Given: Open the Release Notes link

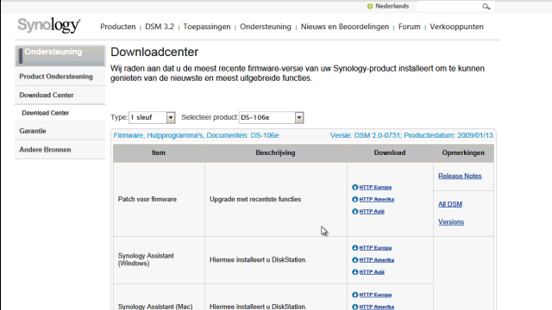Looking at the screenshot, I should pos(460,176).
